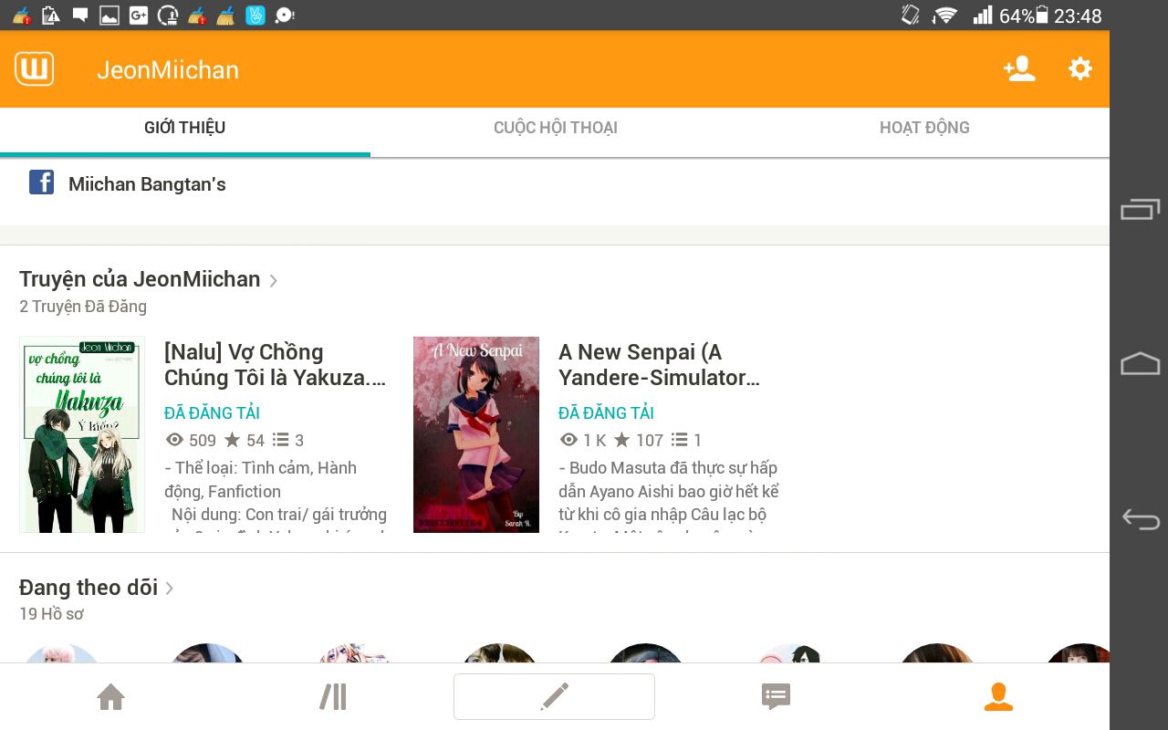Screen dimensions: 1168x730
Task: Open the Vợ Chồng Chúng Tôi là Yakuza cover
Action: pos(82,434)
